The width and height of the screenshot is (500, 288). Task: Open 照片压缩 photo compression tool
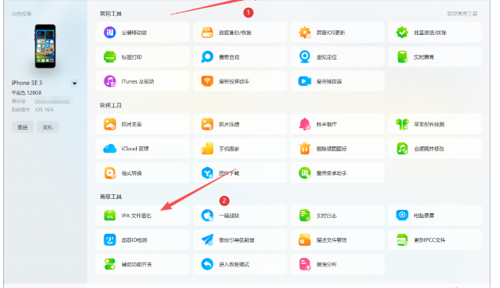(240, 124)
